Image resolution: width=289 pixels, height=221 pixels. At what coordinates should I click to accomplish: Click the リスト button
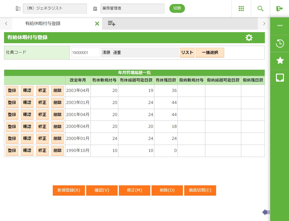click(x=187, y=53)
